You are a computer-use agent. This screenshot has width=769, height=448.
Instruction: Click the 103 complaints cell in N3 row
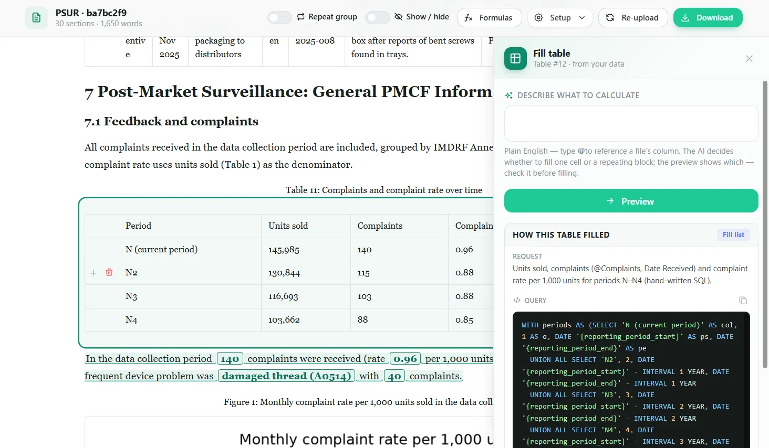click(x=399, y=296)
